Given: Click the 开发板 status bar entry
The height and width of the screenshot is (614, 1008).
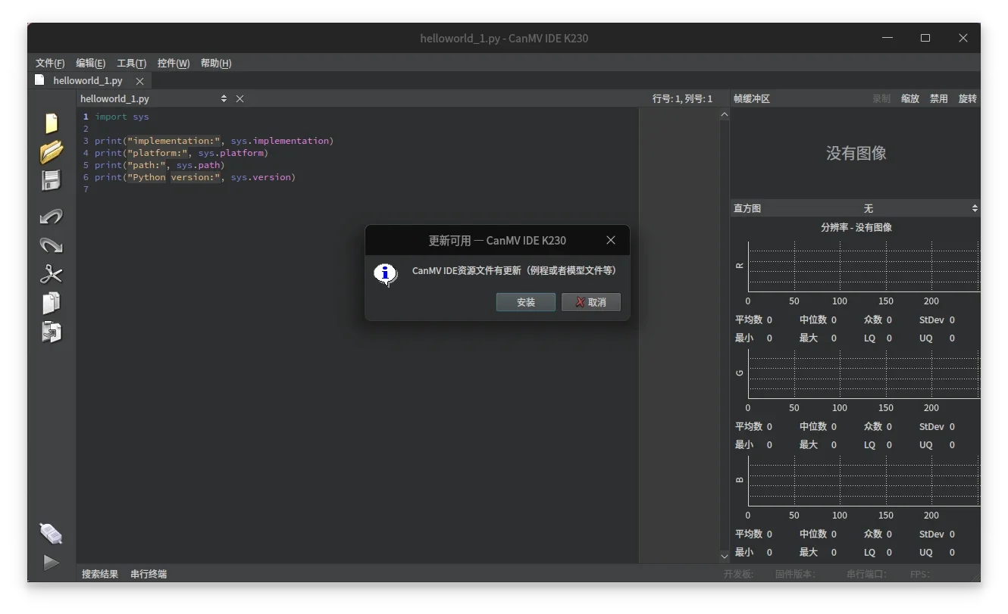Looking at the screenshot, I should click(x=738, y=574).
